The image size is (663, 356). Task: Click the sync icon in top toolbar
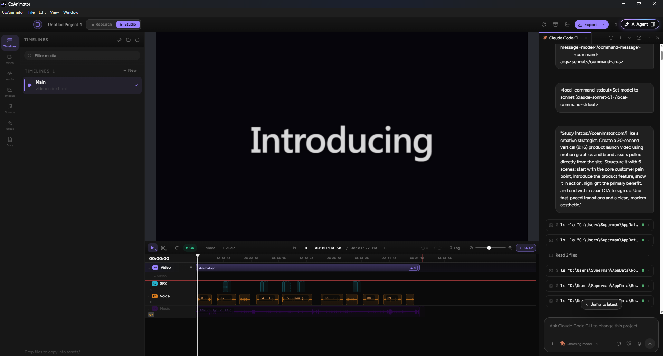[544, 25]
